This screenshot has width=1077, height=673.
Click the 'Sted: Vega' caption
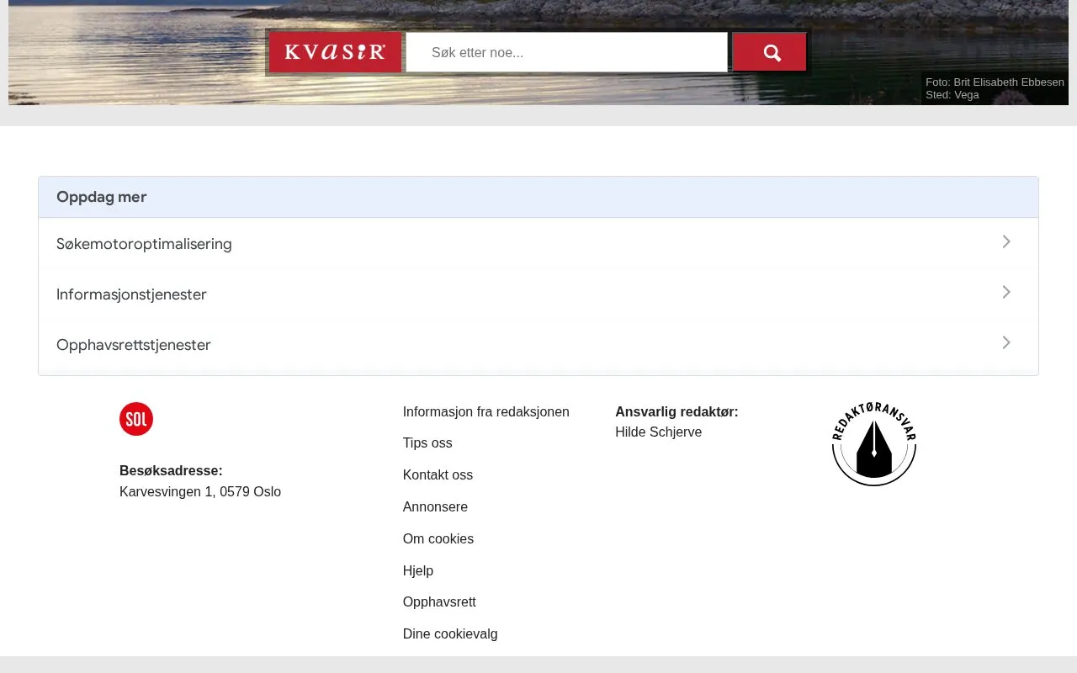pyautogui.click(x=952, y=94)
